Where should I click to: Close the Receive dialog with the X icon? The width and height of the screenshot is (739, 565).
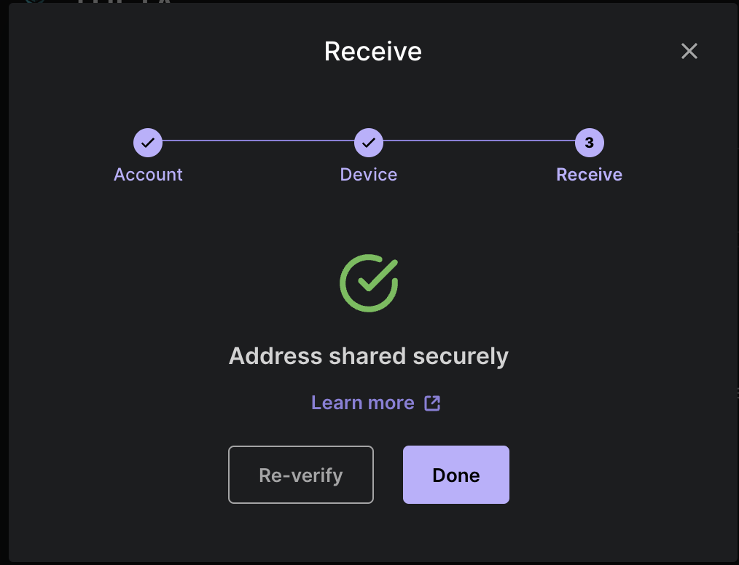point(689,51)
